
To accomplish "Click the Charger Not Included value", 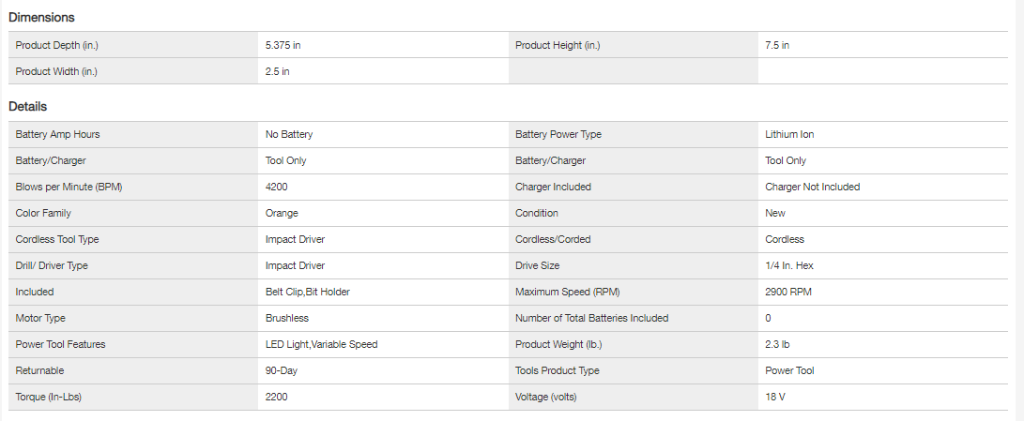I will (x=812, y=187).
